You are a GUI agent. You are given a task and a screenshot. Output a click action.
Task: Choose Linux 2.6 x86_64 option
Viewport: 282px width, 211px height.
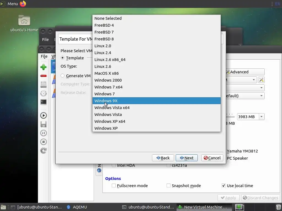(156, 60)
